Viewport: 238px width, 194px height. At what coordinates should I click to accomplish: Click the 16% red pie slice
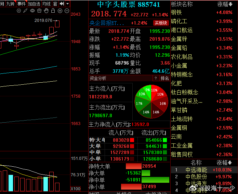click(x=161, y=104)
